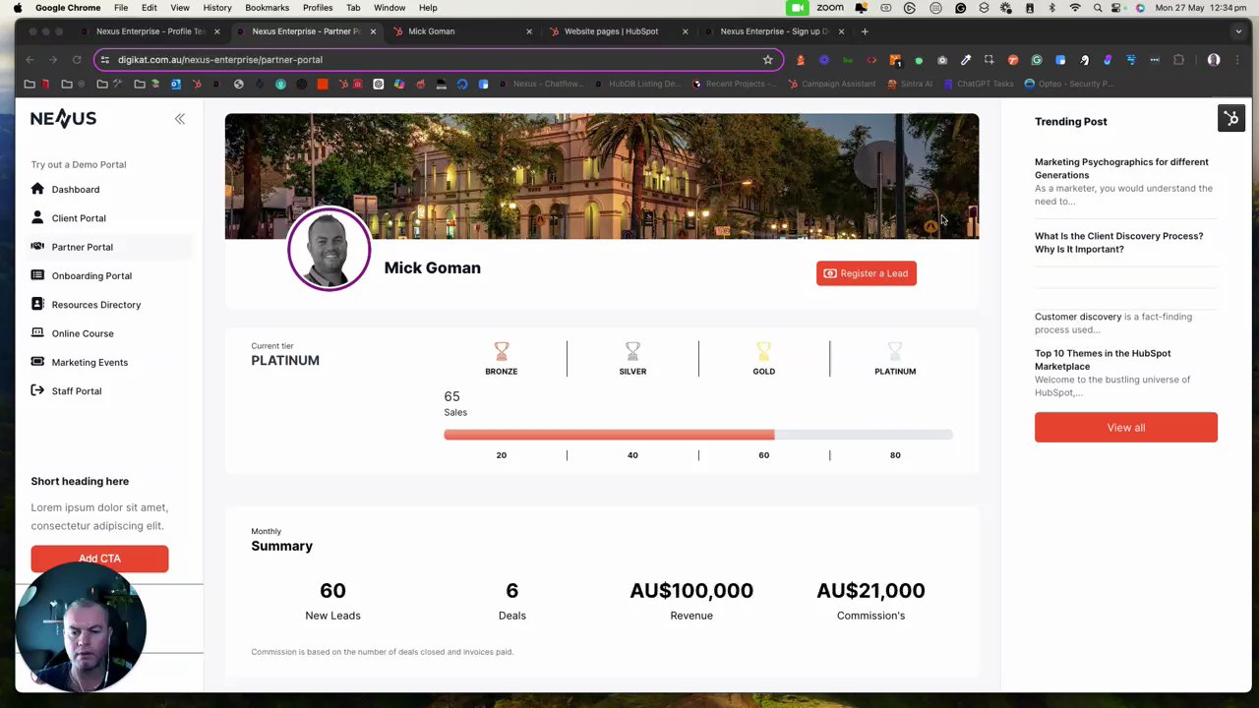Image resolution: width=1259 pixels, height=708 pixels.
Task: Open the Chrome profile avatar
Action: point(1214,60)
